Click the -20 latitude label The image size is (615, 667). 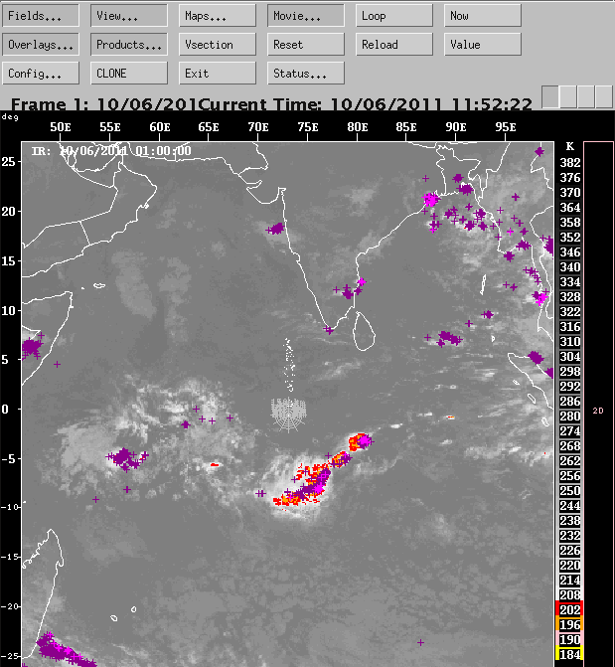pos(9,606)
